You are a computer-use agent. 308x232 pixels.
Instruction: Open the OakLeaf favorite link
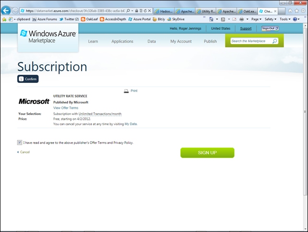click(89, 19)
